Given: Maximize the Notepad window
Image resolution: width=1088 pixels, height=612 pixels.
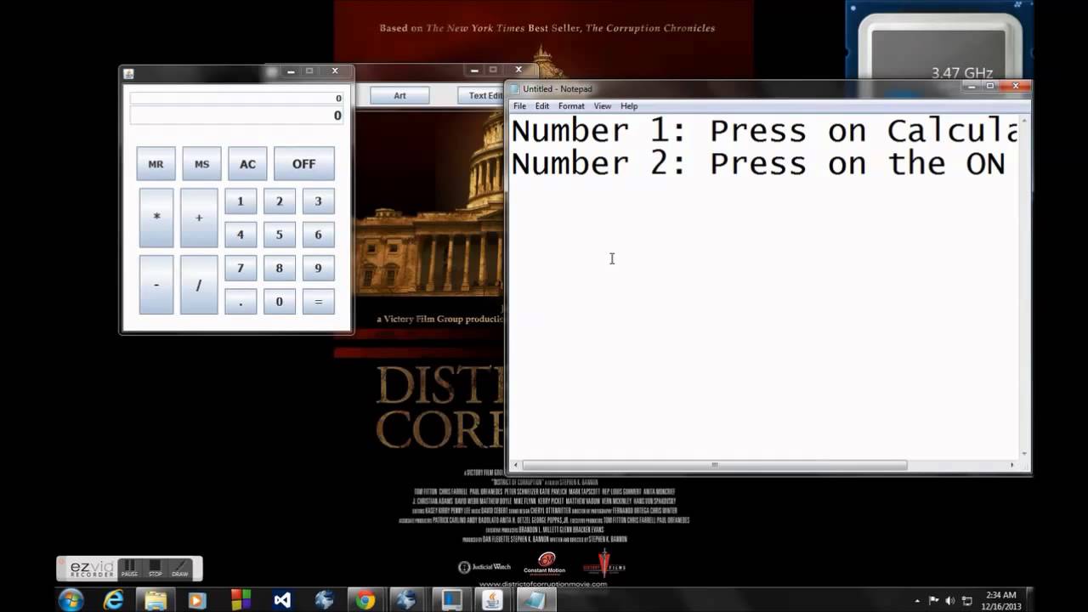Looking at the screenshot, I should point(990,86).
